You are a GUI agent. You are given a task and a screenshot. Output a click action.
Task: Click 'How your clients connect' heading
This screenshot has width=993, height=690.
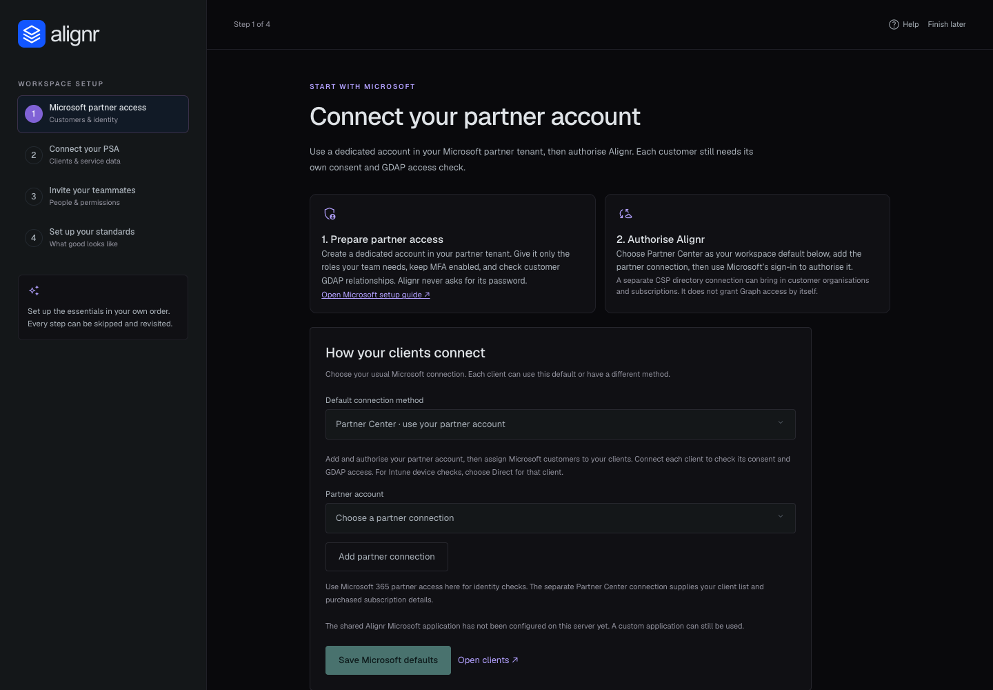pos(405,353)
